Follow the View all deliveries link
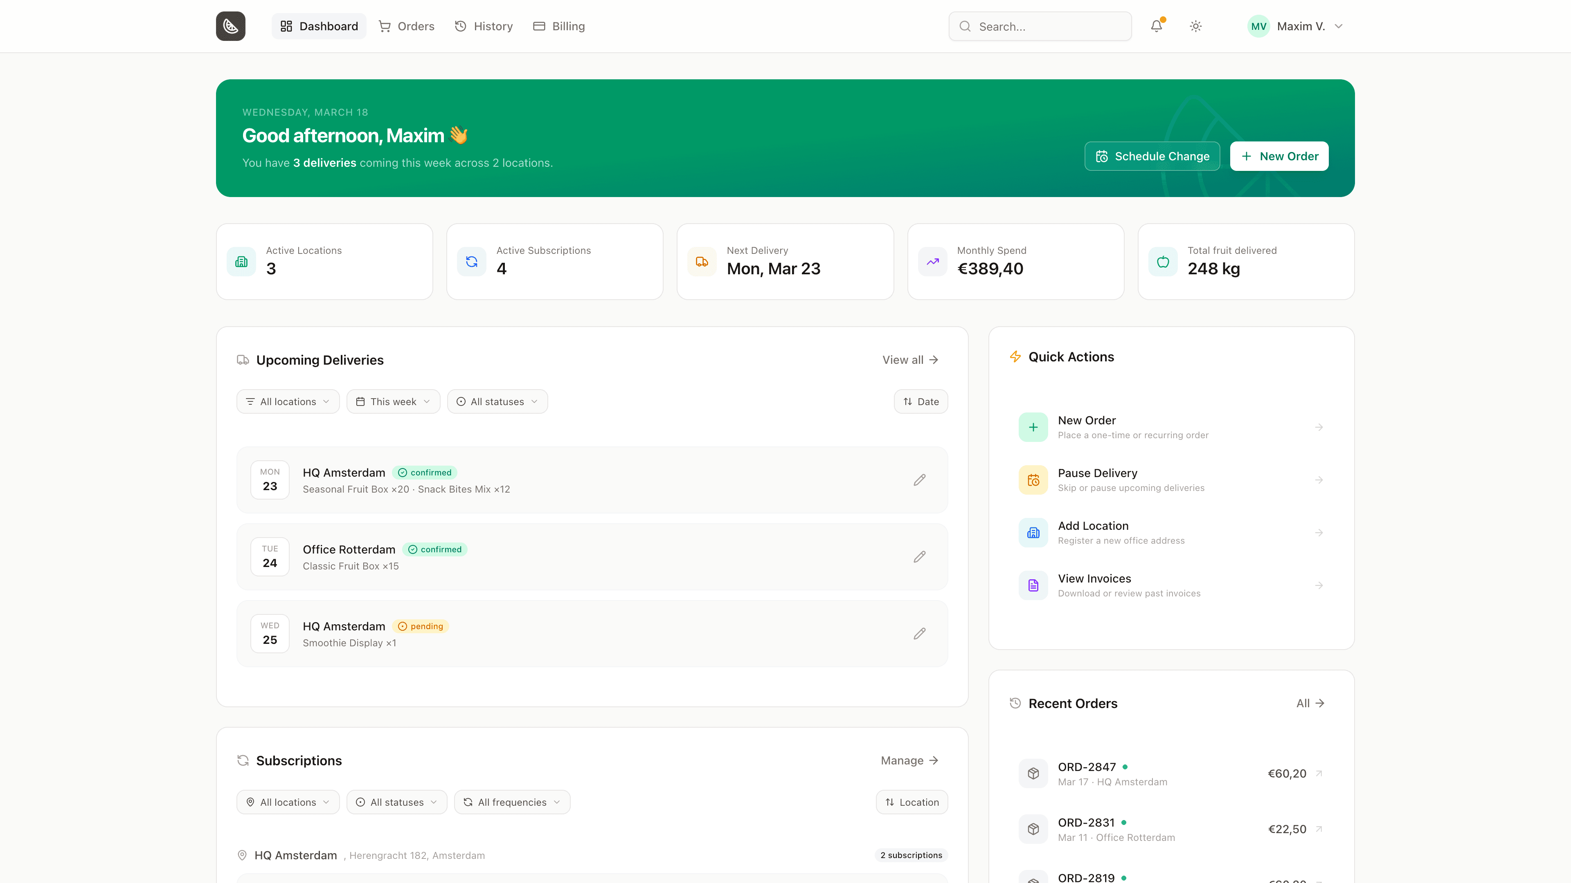This screenshot has height=883, width=1571. click(911, 360)
